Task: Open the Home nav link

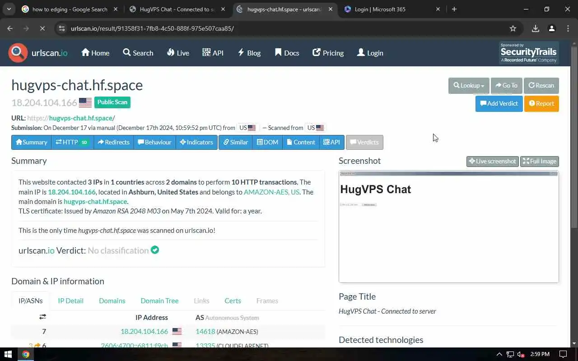Action: tap(95, 53)
